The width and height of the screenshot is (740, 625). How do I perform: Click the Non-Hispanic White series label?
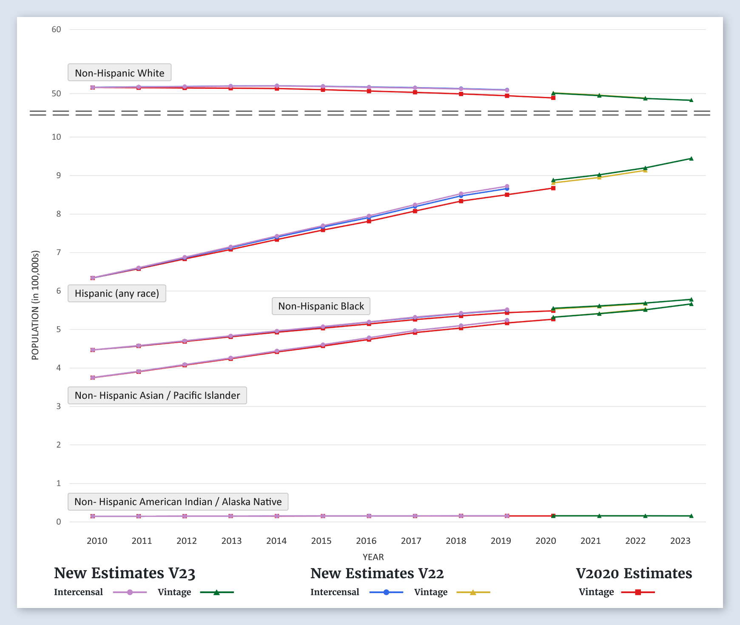coord(120,73)
